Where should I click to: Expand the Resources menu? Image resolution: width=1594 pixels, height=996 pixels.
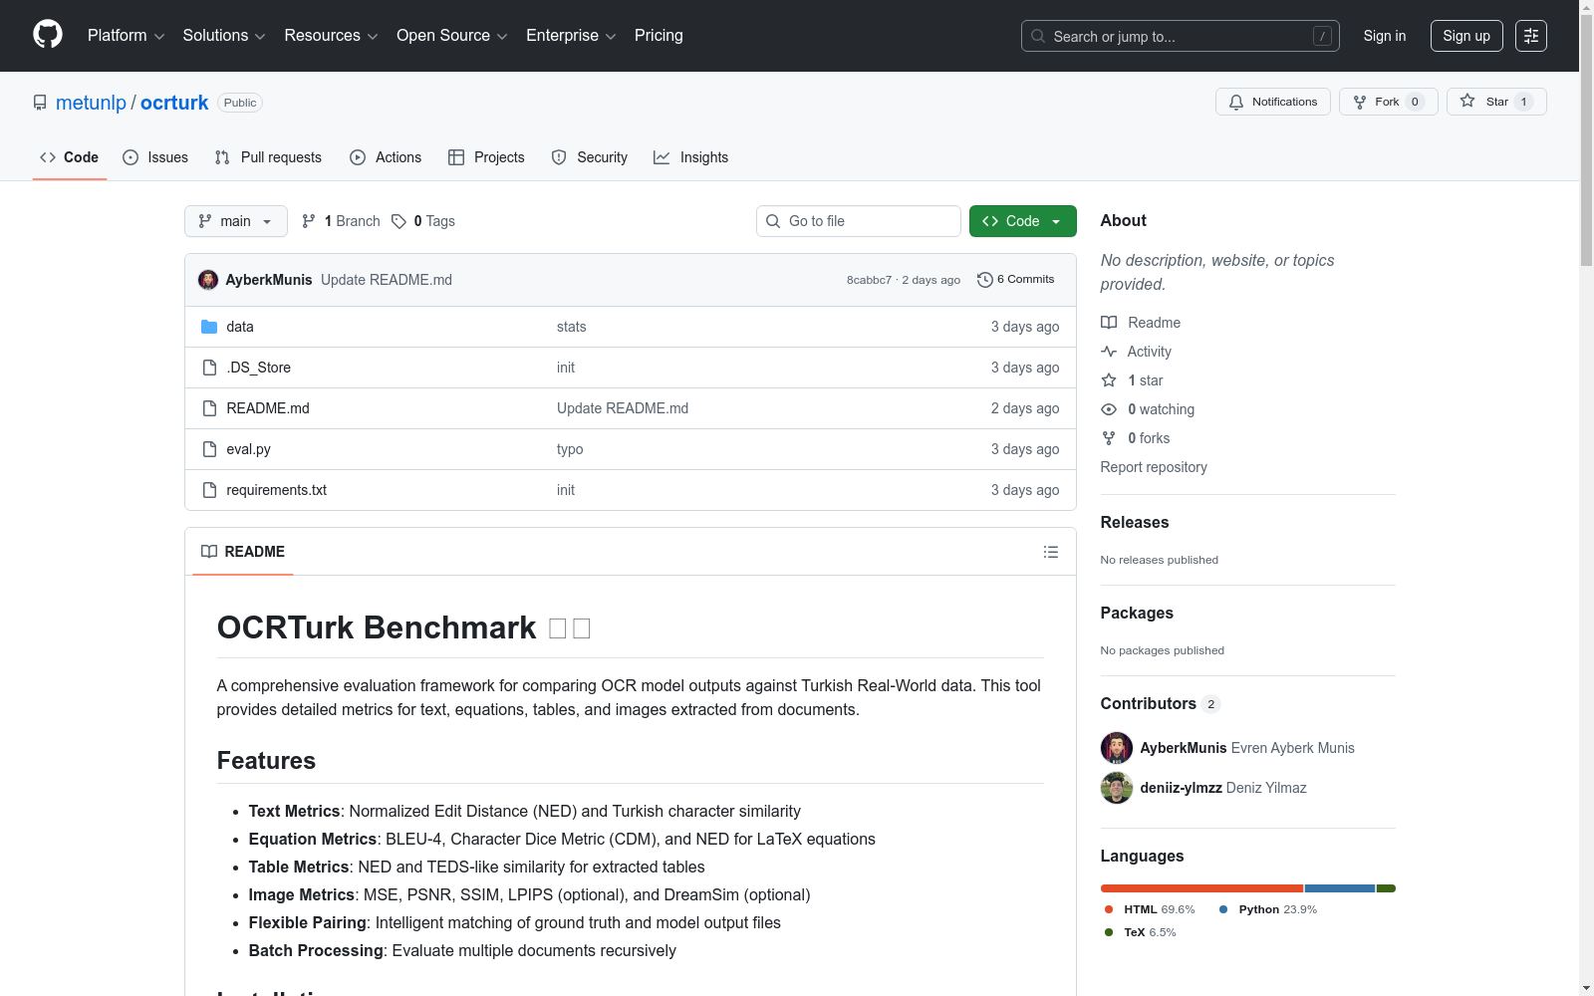[x=332, y=36]
